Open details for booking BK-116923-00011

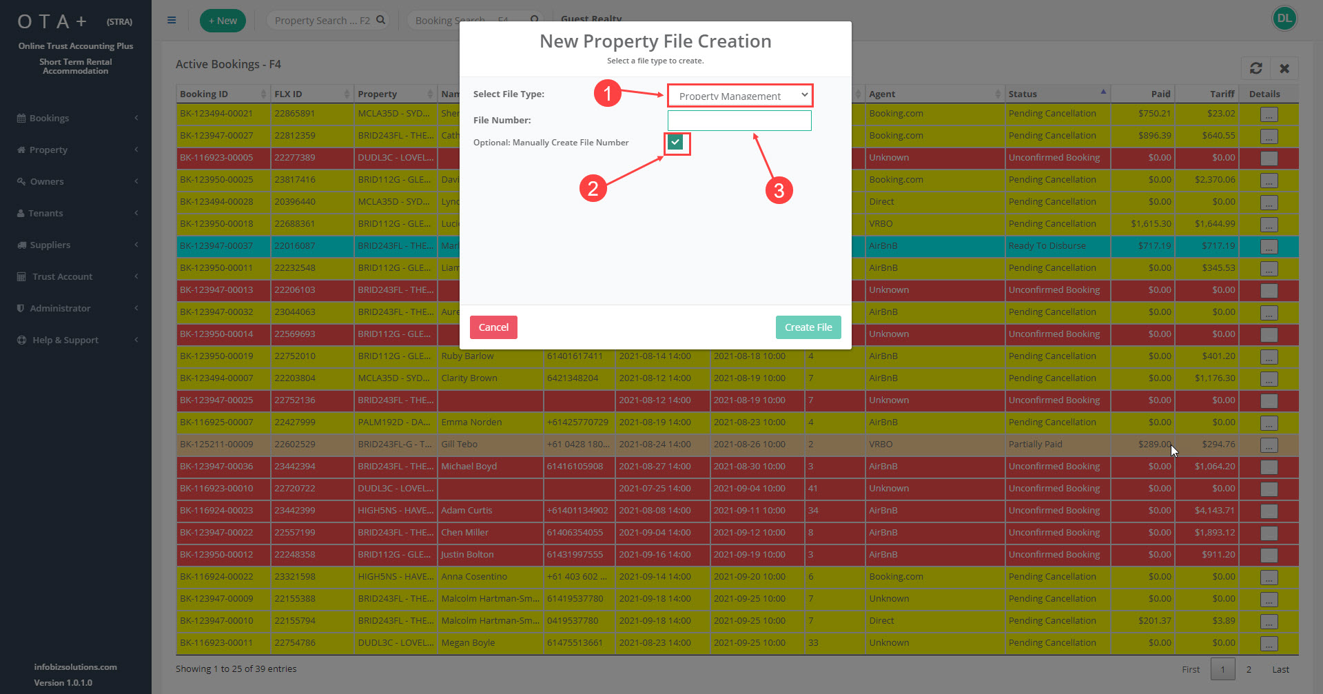[1269, 644]
